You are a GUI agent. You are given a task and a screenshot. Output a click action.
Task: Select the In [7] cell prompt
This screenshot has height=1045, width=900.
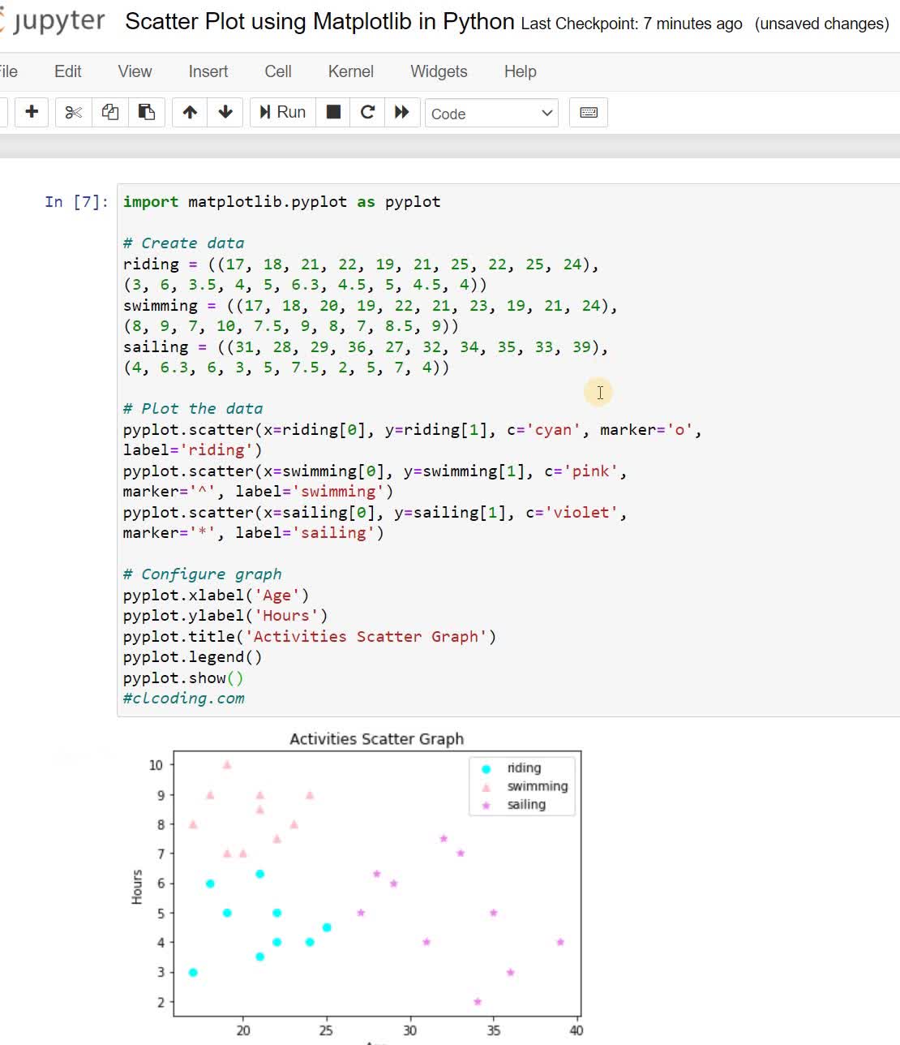coord(76,202)
